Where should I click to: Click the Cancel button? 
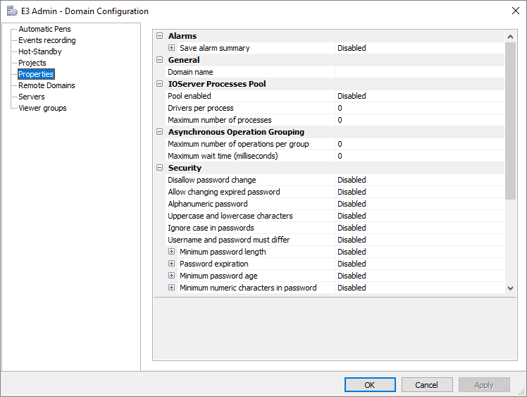pyautogui.click(x=427, y=384)
